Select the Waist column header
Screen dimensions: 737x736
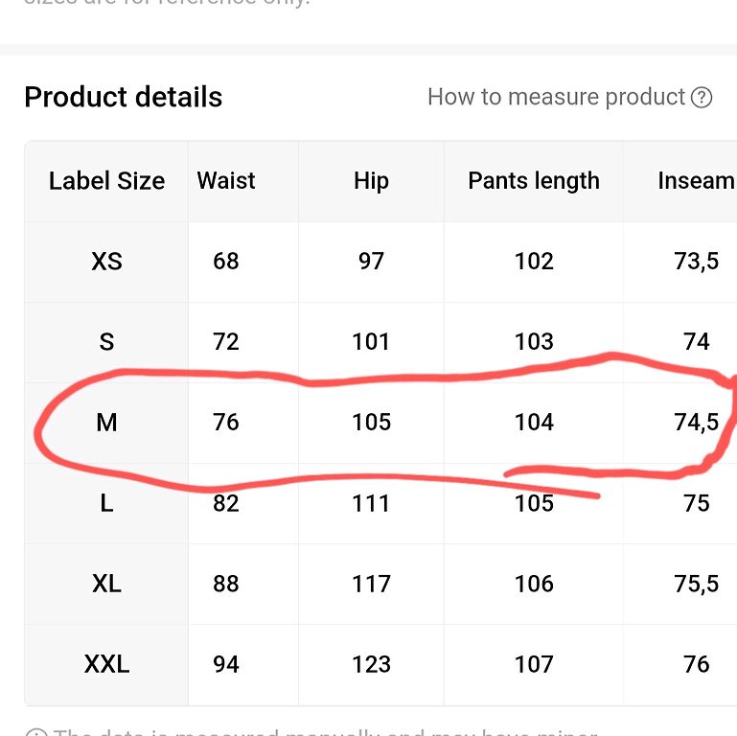[226, 180]
